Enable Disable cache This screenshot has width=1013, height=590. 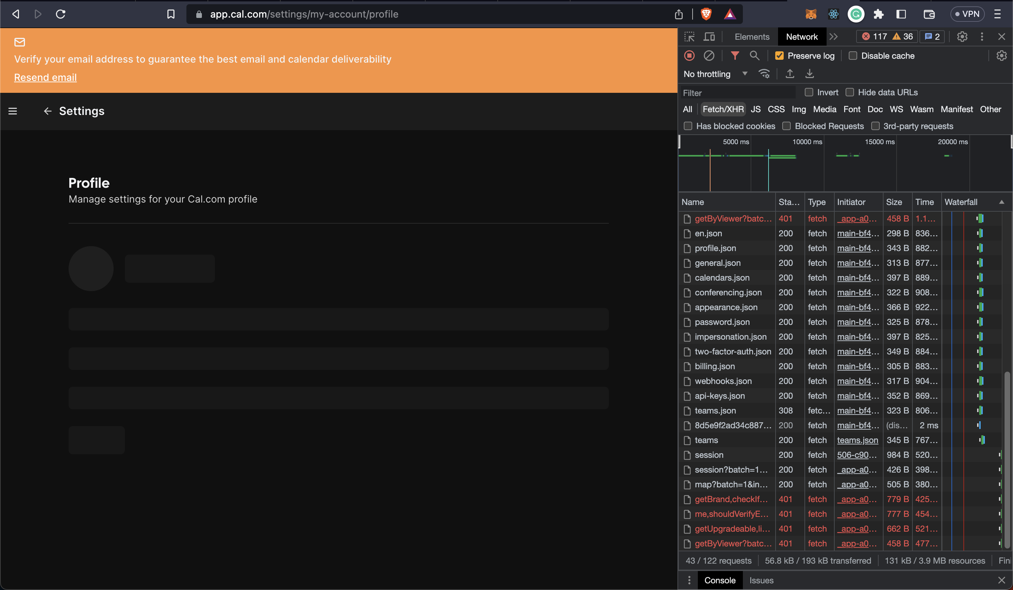pos(853,56)
